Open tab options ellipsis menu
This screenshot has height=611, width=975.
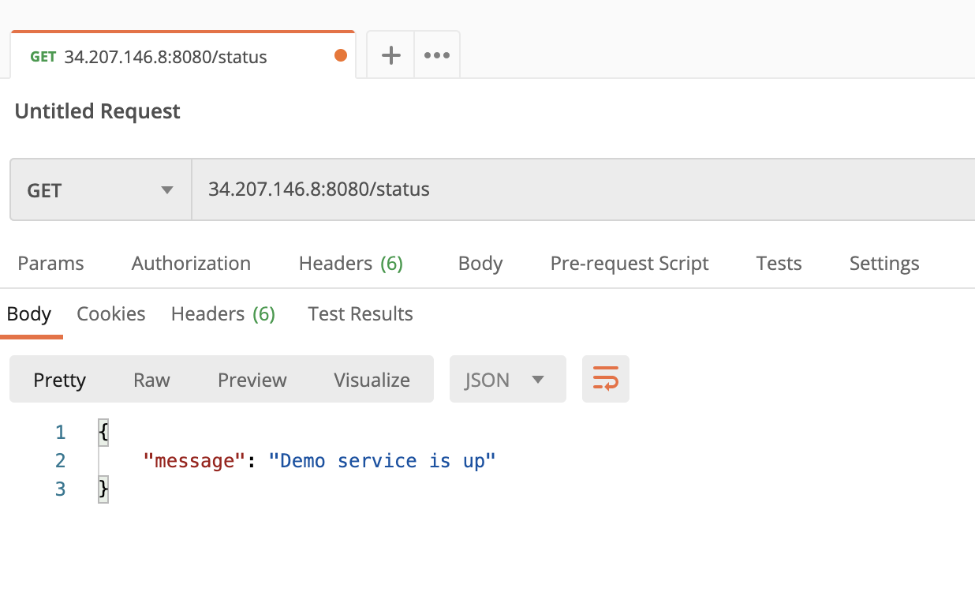coord(437,55)
